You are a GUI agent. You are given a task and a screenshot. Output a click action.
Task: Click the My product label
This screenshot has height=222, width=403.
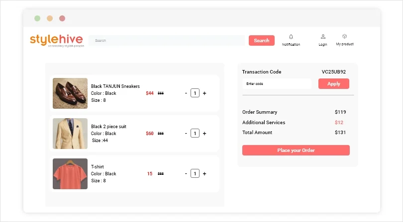pyautogui.click(x=345, y=44)
